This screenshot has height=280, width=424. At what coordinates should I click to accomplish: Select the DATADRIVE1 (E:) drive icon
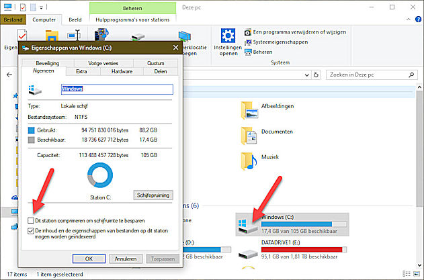248,254
